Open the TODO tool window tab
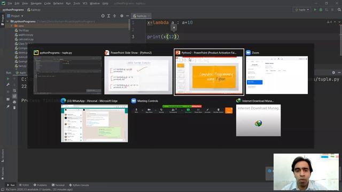Screen dimensions: 342x192 point(24,185)
